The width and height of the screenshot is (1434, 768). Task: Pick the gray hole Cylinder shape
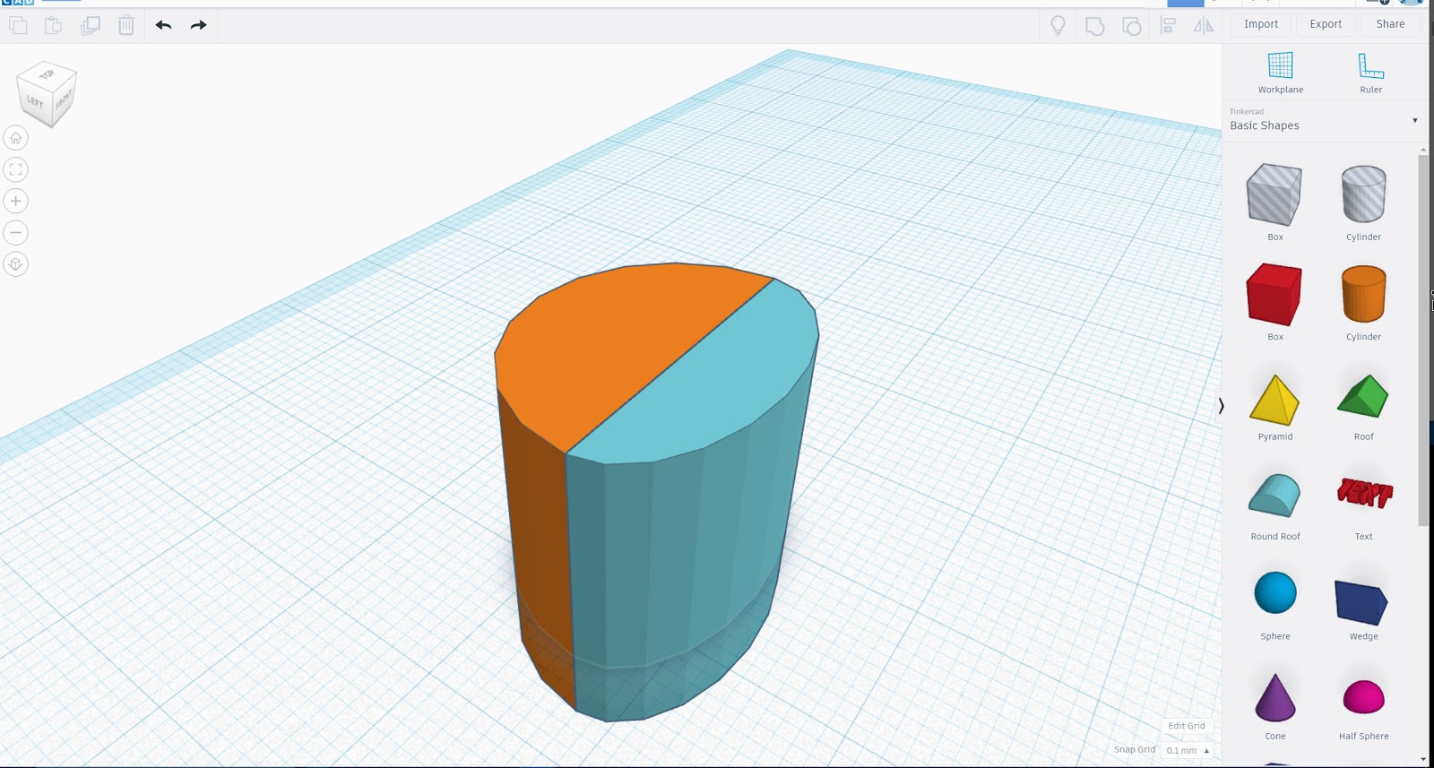click(1363, 194)
